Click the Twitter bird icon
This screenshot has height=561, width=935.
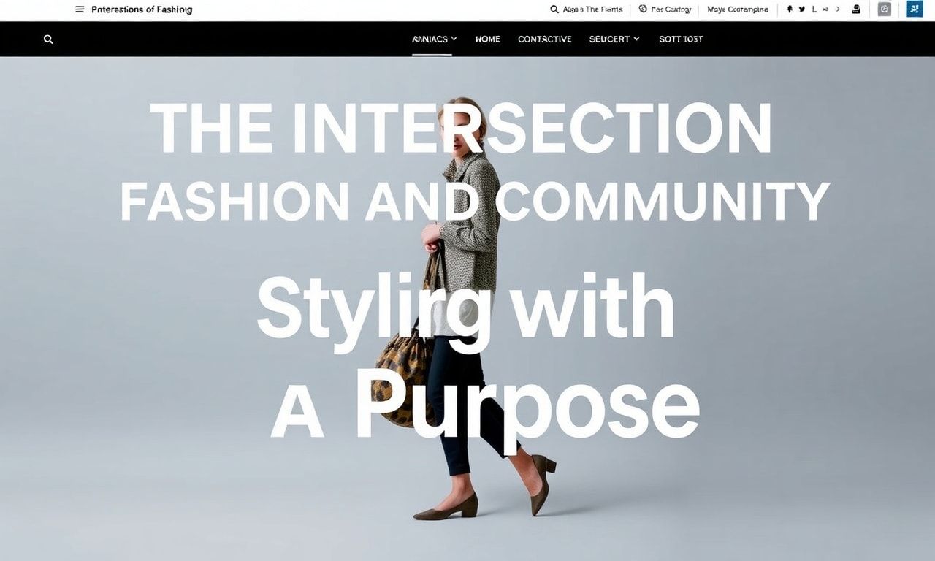tap(802, 9)
